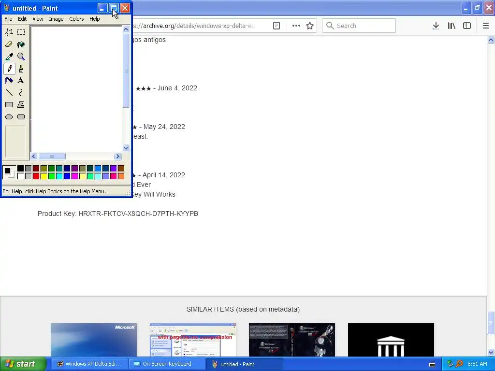Pick the bright green palette swatch
The width and height of the screenshot is (495, 371).
tap(51, 176)
